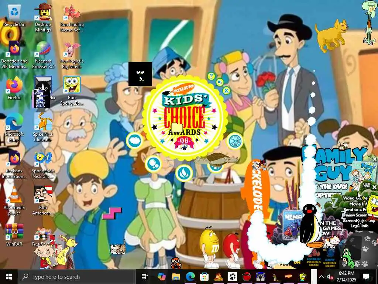Click the spiral button on Kids' Choice widget
This screenshot has width=378, height=284.
point(235,141)
